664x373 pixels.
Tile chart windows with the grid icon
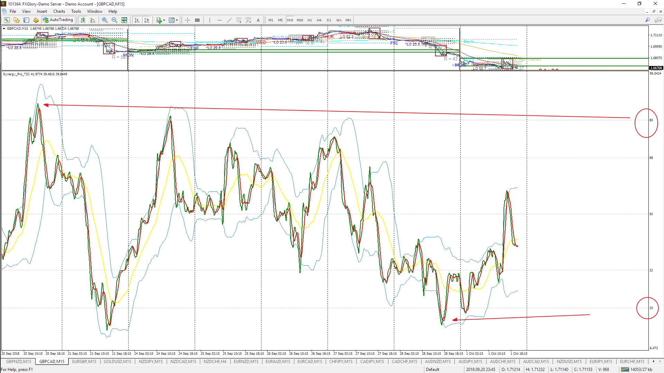(x=124, y=20)
